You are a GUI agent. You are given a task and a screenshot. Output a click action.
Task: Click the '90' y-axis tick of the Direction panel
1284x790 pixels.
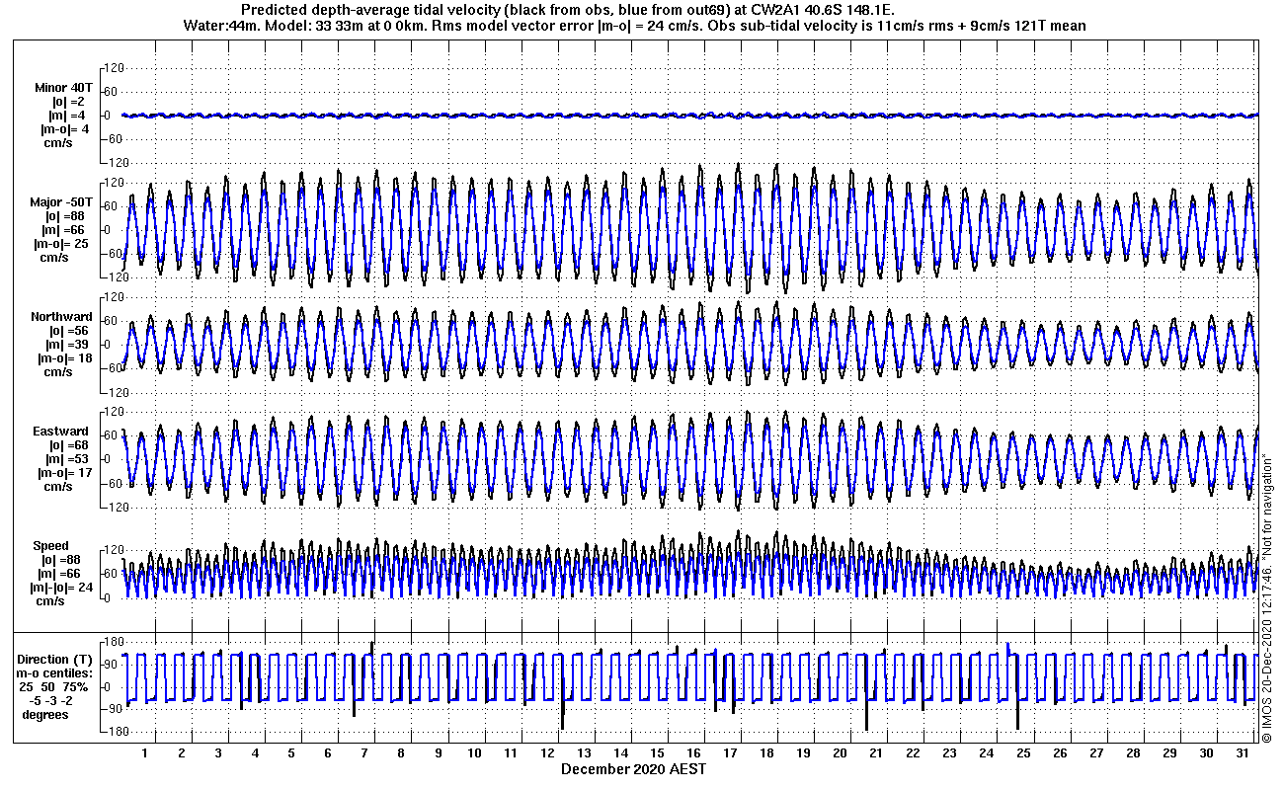[115, 665]
